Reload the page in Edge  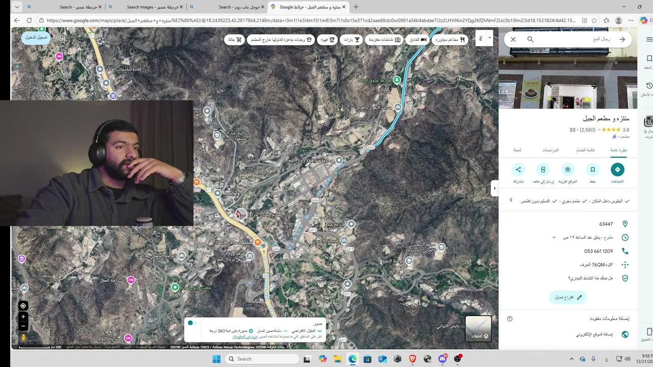pos(29,20)
